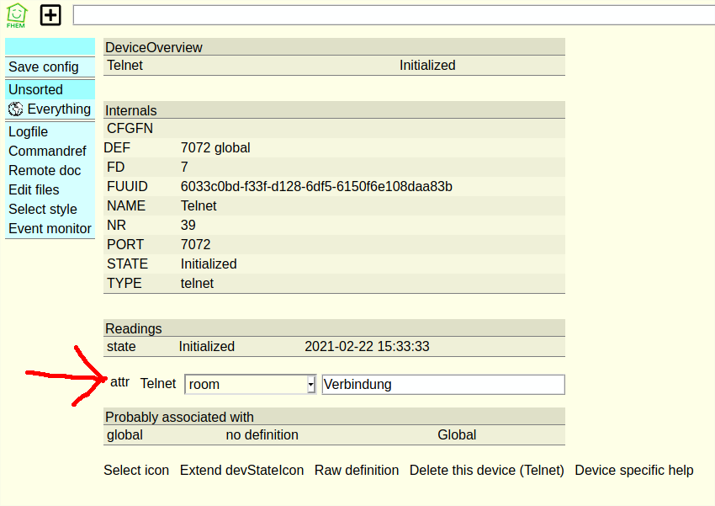Open Select style menu item

pos(43,210)
